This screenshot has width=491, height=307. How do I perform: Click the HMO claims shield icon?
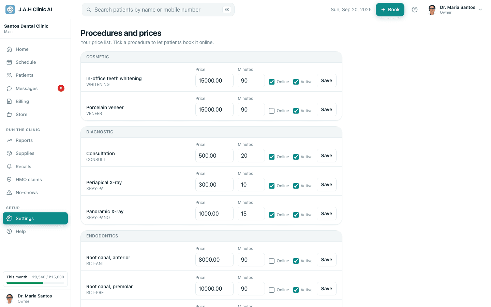[9, 179]
